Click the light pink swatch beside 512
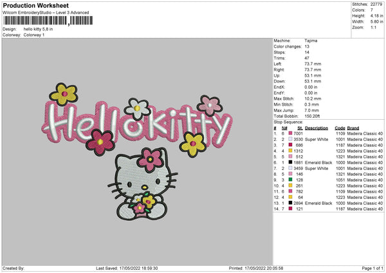The image size is (386, 273). coord(290,156)
